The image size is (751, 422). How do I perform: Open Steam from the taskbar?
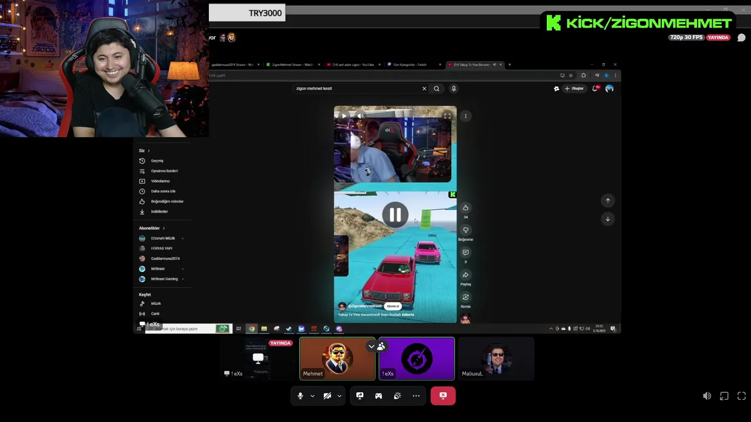[x=289, y=329]
